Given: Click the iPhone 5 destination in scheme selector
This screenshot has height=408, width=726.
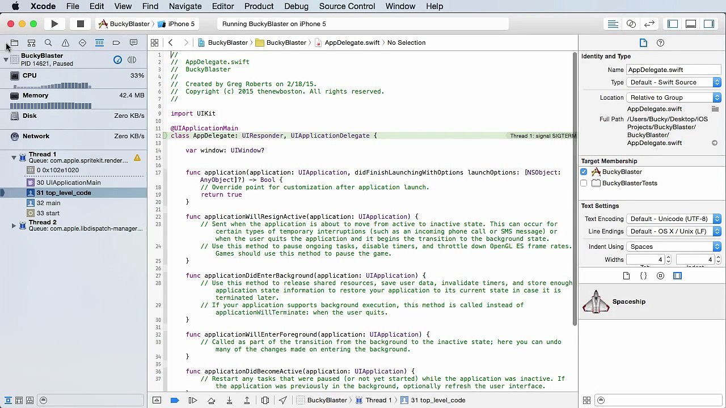Looking at the screenshot, I should [x=176, y=24].
